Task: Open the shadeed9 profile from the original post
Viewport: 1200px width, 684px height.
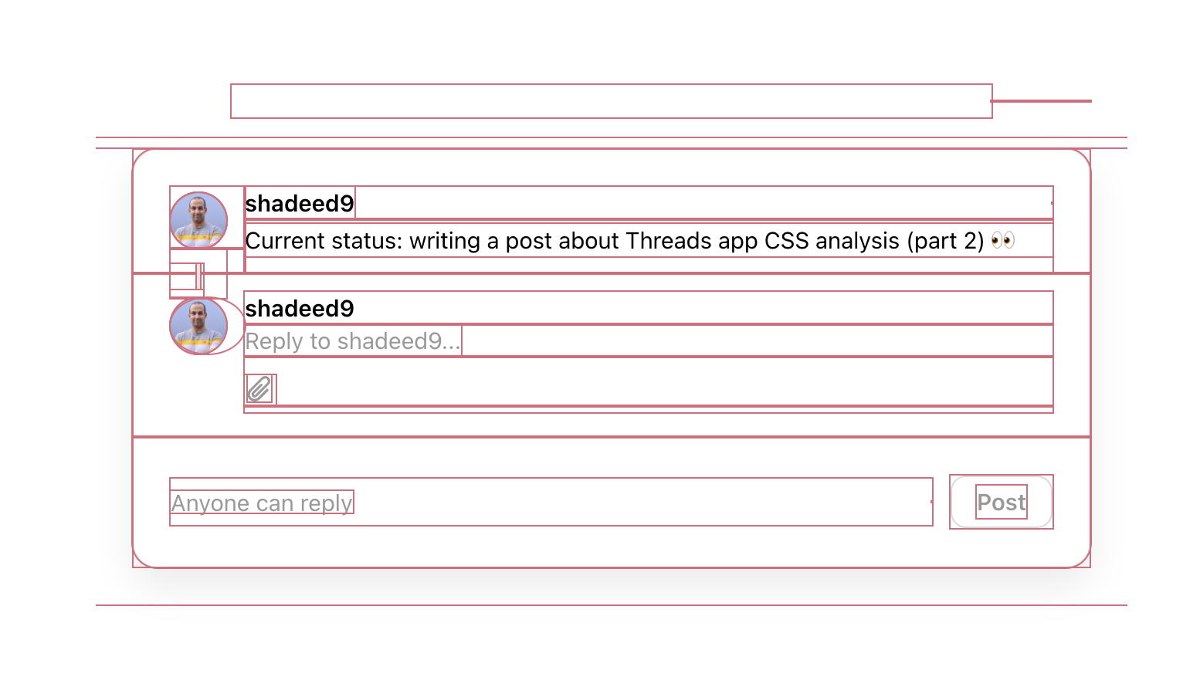Action: (x=300, y=203)
